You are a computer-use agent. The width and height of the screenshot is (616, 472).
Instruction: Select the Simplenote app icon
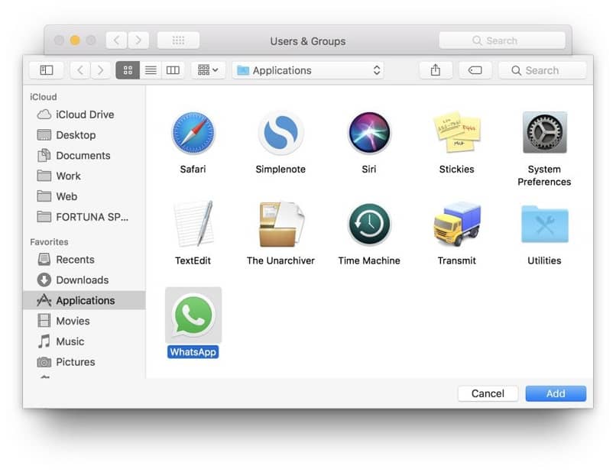tap(280, 133)
